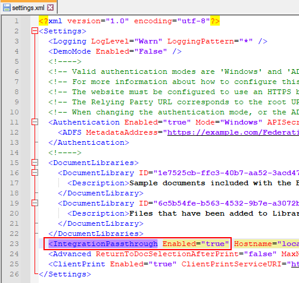Open the https://example.com/Federati link
Viewport: 299px width, 283px height.
pyautogui.click(x=233, y=132)
